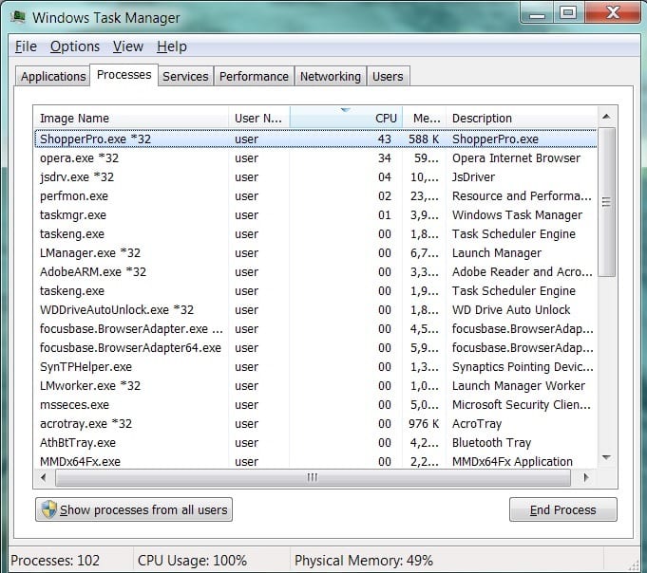Select the taskeng.exe row using 1,9... memory

315,291
